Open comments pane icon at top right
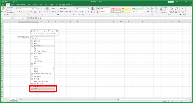 [x=191, y=5]
